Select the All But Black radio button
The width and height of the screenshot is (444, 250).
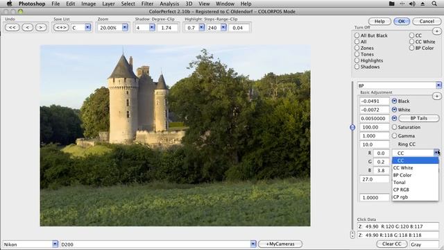[357, 35]
